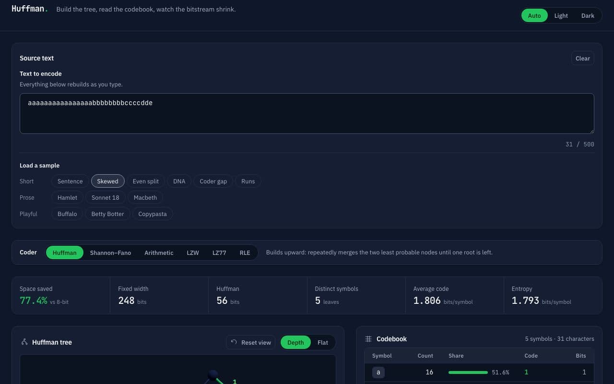Image resolution: width=614 pixels, height=384 pixels.
Task: Select the LZ77 coder tab
Action: [x=219, y=252]
